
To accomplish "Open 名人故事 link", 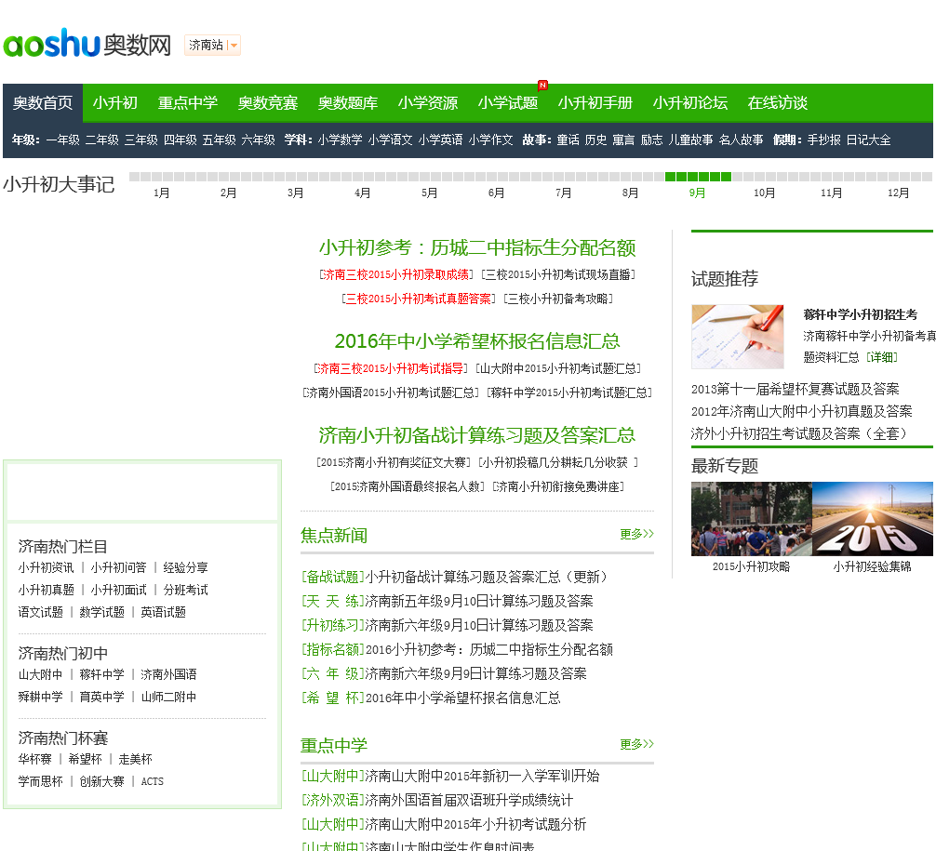I will coord(741,140).
